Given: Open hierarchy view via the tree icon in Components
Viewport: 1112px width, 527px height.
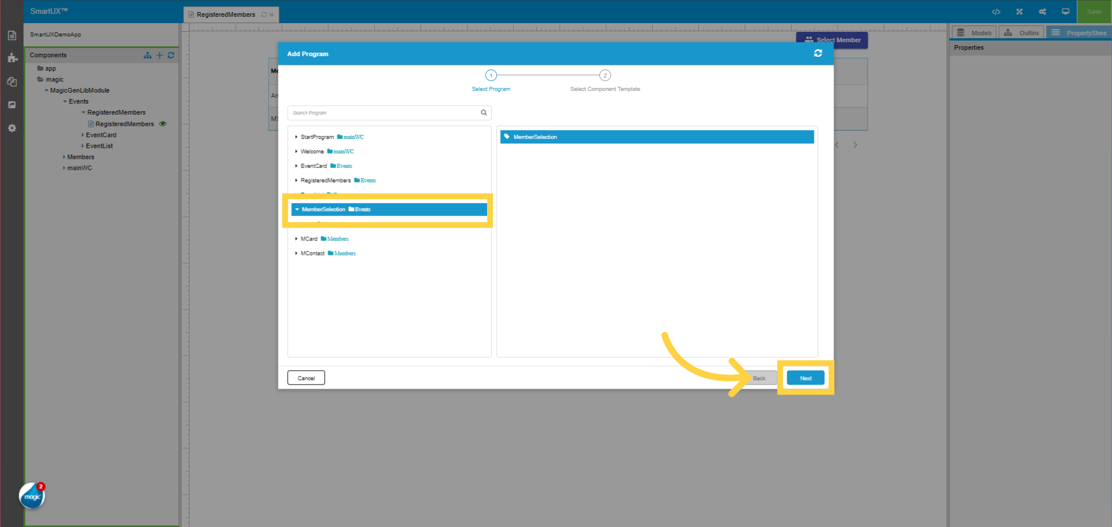Looking at the screenshot, I should (147, 55).
